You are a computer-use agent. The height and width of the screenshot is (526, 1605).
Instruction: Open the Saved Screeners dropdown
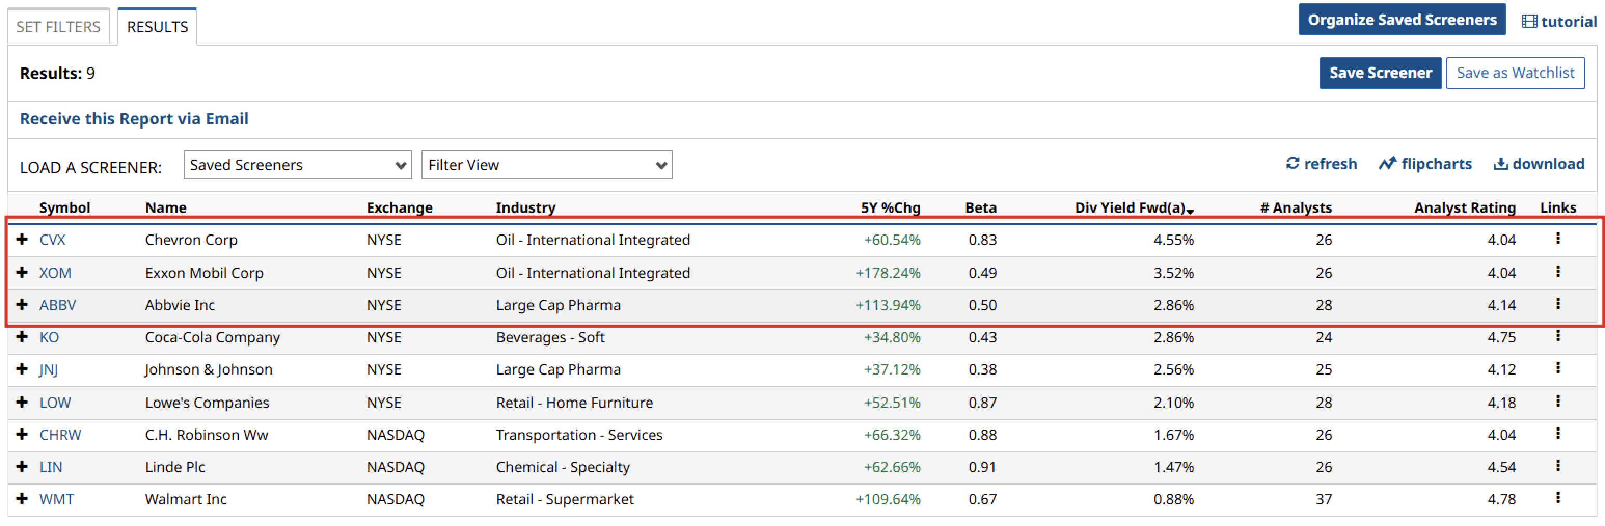pos(297,165)
